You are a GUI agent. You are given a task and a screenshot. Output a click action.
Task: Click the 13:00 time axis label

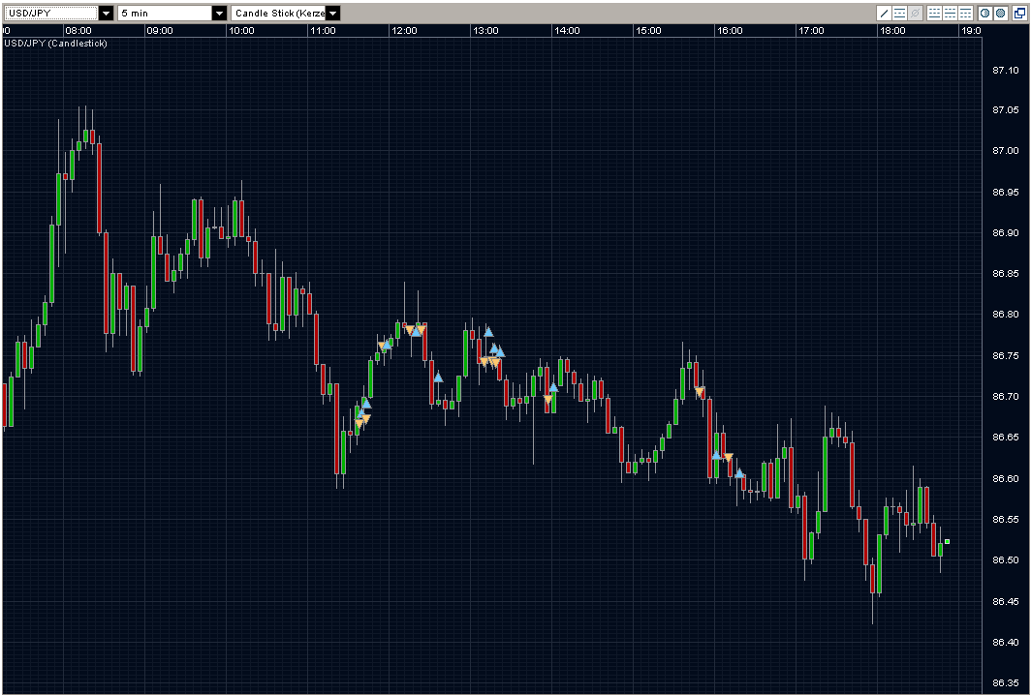[485, 31]
